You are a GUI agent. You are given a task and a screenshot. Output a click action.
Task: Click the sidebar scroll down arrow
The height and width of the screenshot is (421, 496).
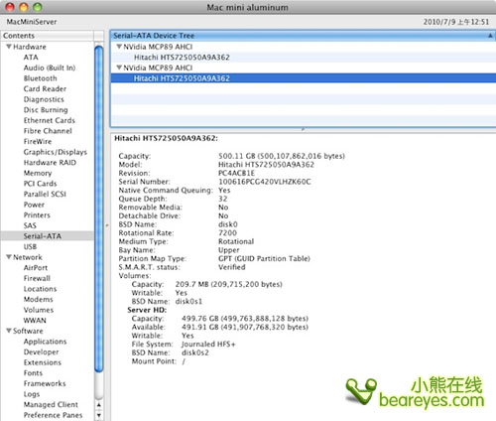click(98, 415)
